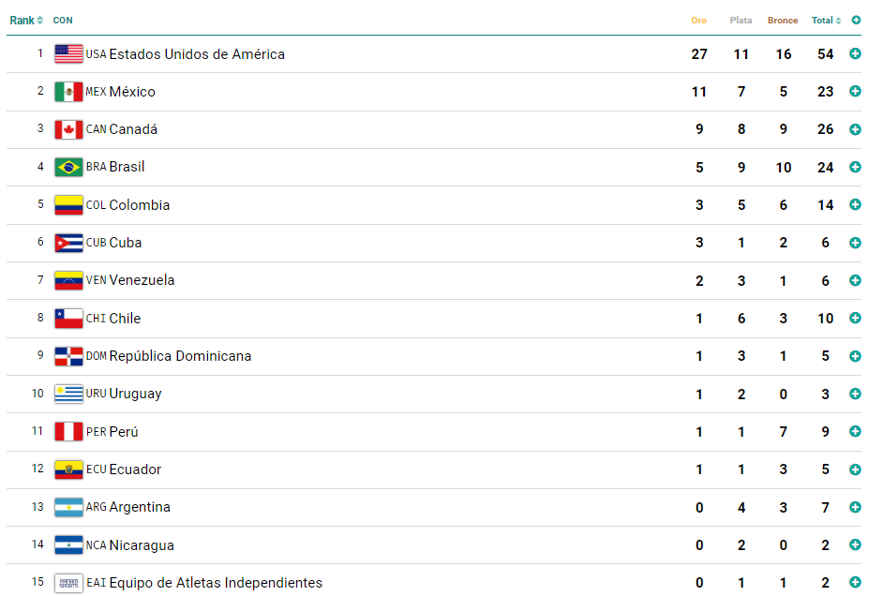
Task: Open the Argentina country link
Action: (x=140, y=507)
